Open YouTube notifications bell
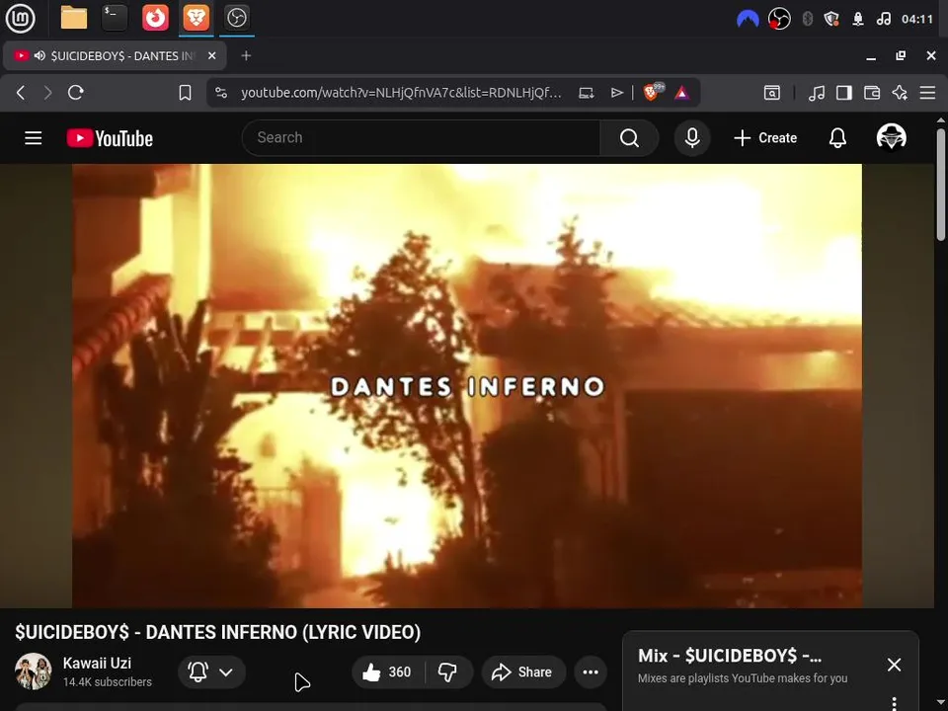The height and width of the screenshot is (711, 948). 837,138
